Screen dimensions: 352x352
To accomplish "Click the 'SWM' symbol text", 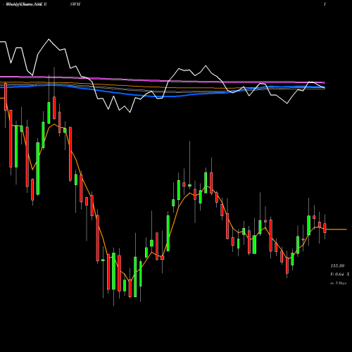I will pyautogui.click(x=75, y=4).
